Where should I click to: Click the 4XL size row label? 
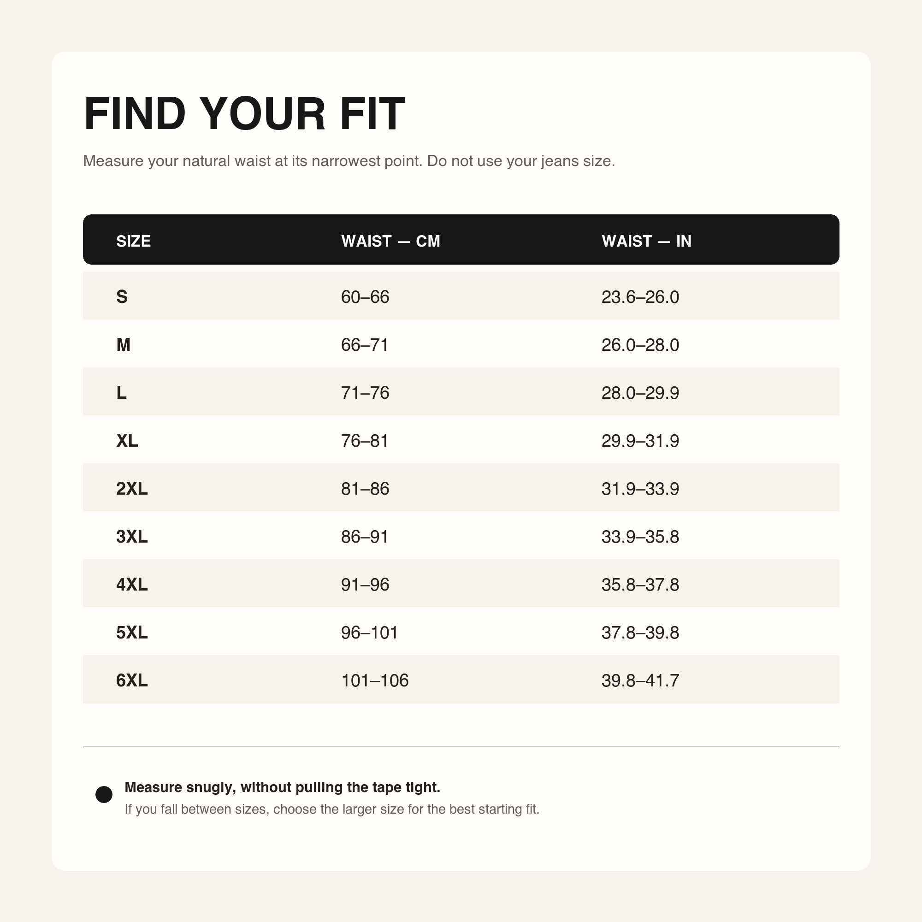pyautogui.click(x=132, y=584)
